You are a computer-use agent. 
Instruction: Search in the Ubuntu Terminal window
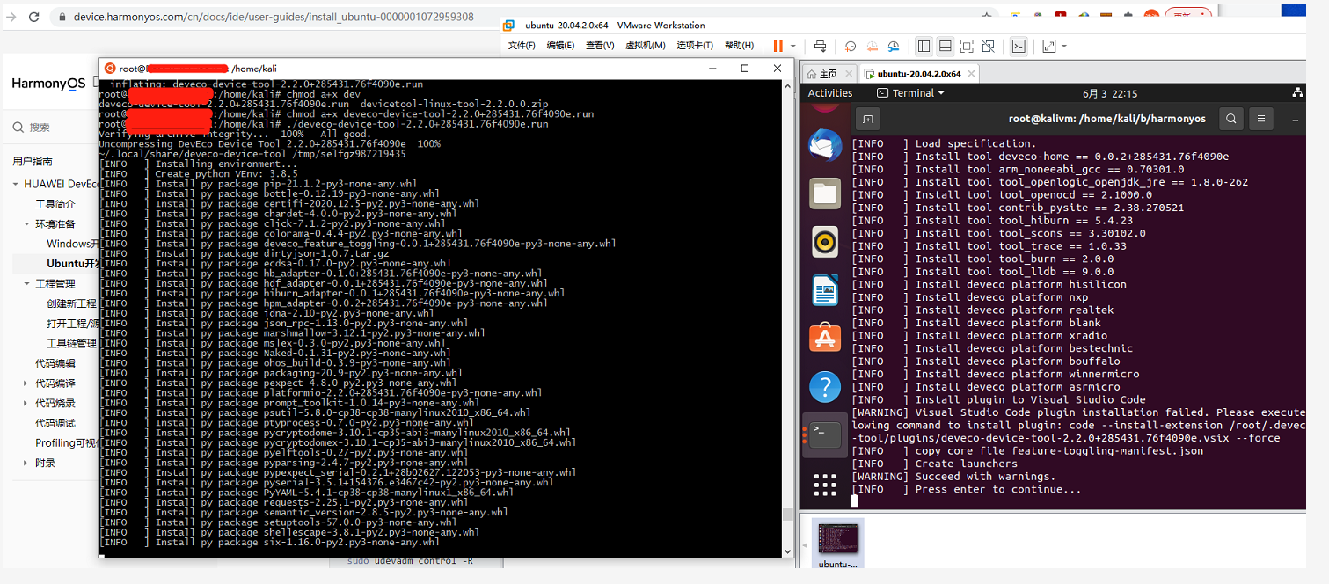tap(1231, 119)
